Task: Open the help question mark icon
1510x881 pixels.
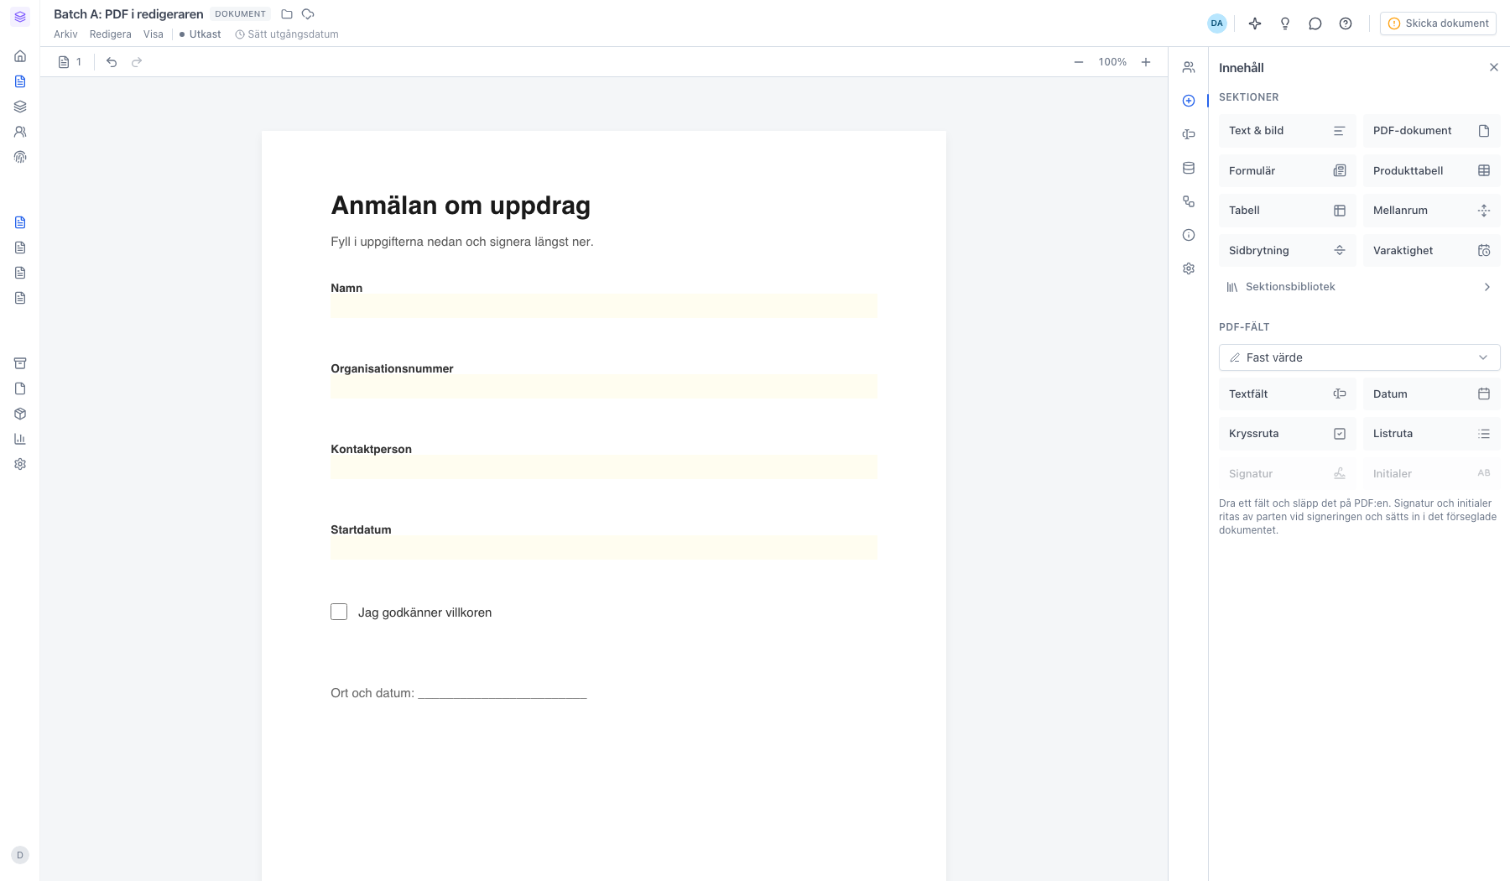Action: click(1346, 23)
